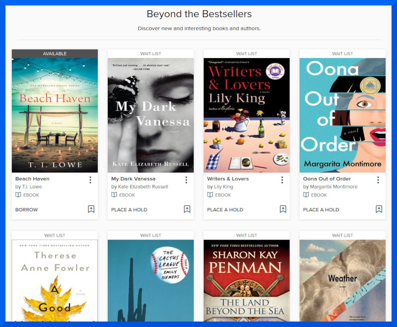The image size is (397, 327).
Task: Bookmark Beach Haven with the wishlist icon
Action: click(91, 209)
